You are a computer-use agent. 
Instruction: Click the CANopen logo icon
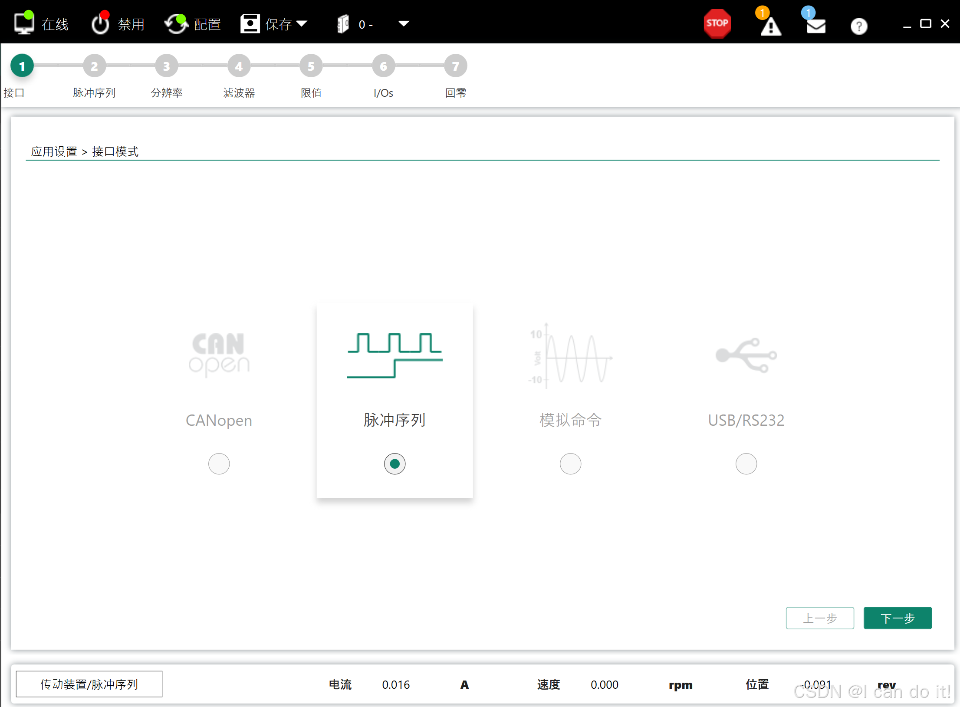(x=219, y=355)
